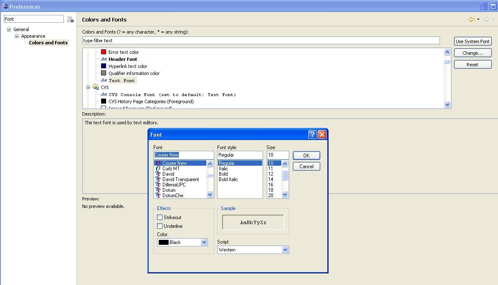Viewport: 498px width, 285px height.
Task: Click the preferences filter field containing Font
Action: coord(34,19)
